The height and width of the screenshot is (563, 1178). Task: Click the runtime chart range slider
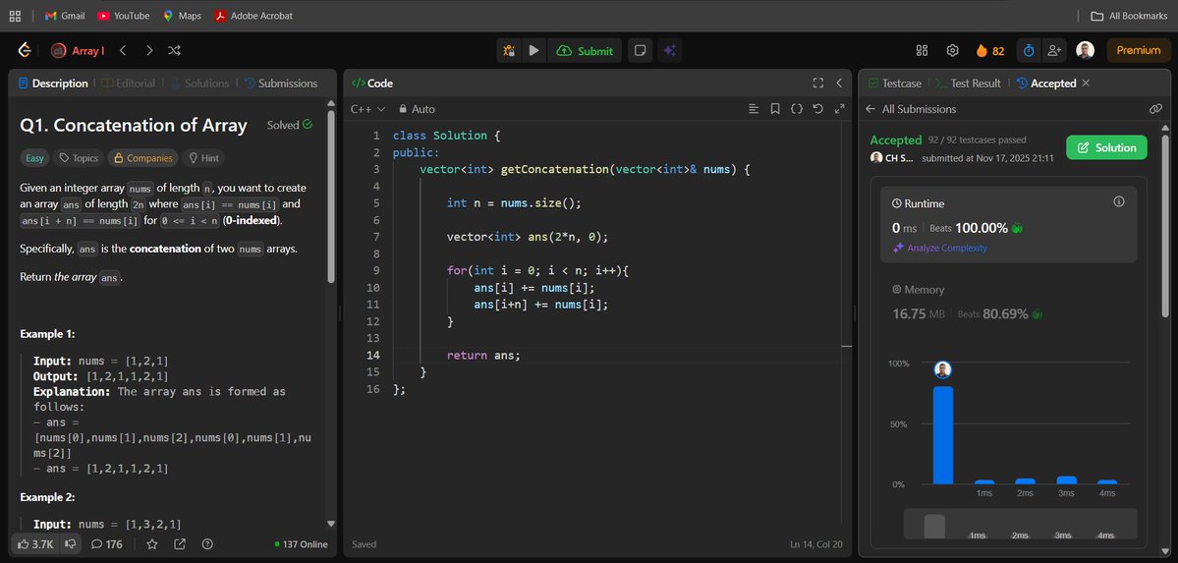tap(1020, 524)
